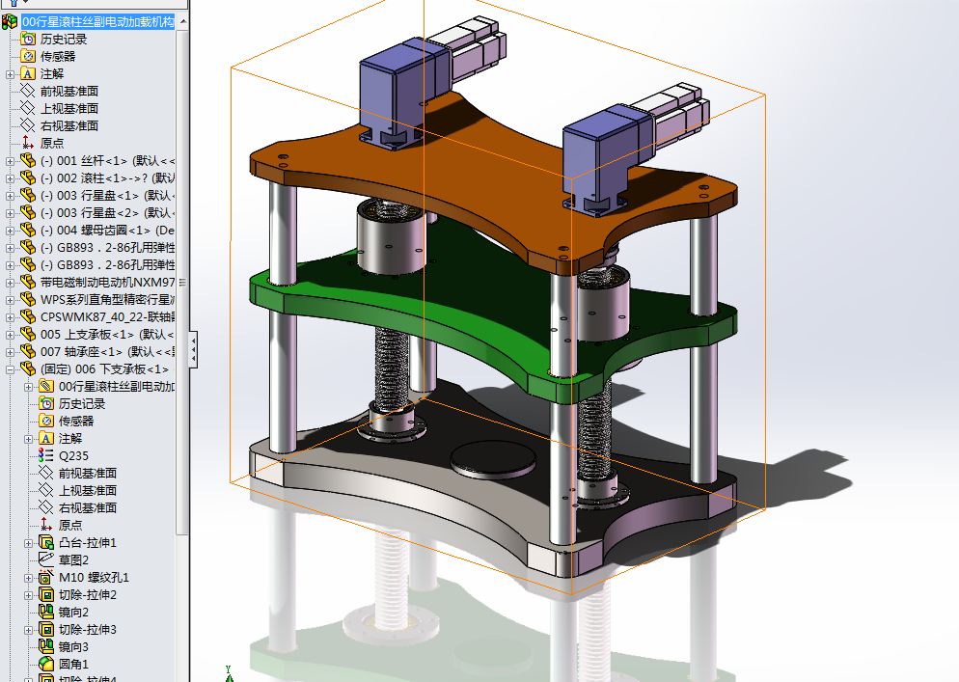Screen dimensions: 959x682
Task: Expand the 注解 node under 006 下支承板
Action: pos(28,439)
